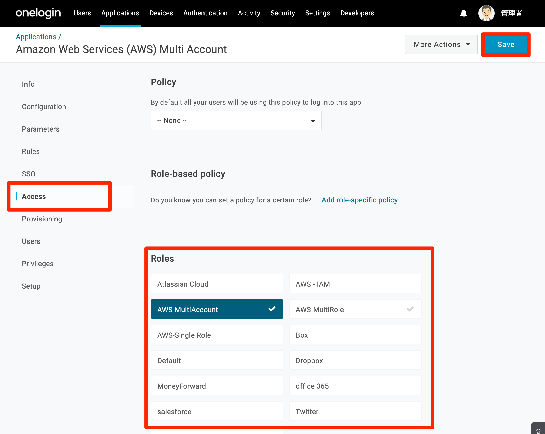This screenshot has height=434, width=545.
Task: Click the checkmark on AWS-MultiAccount role
Action: (272, 309)
